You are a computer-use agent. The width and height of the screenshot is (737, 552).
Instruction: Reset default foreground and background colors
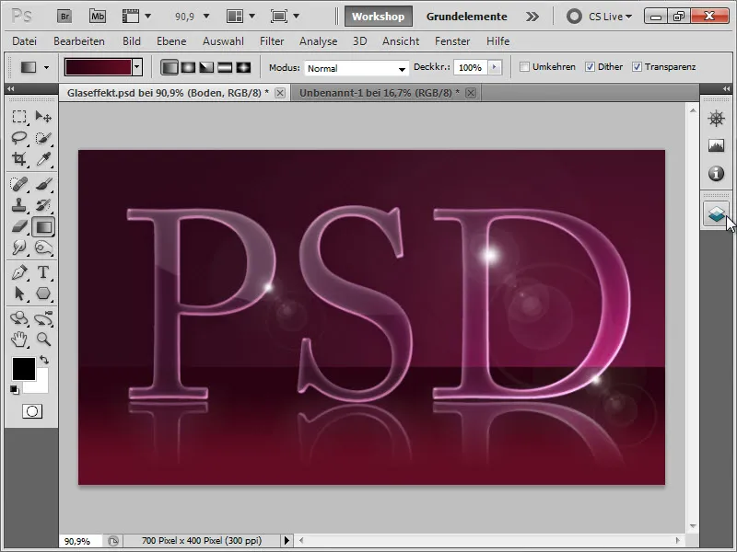(x=15, y=389)
